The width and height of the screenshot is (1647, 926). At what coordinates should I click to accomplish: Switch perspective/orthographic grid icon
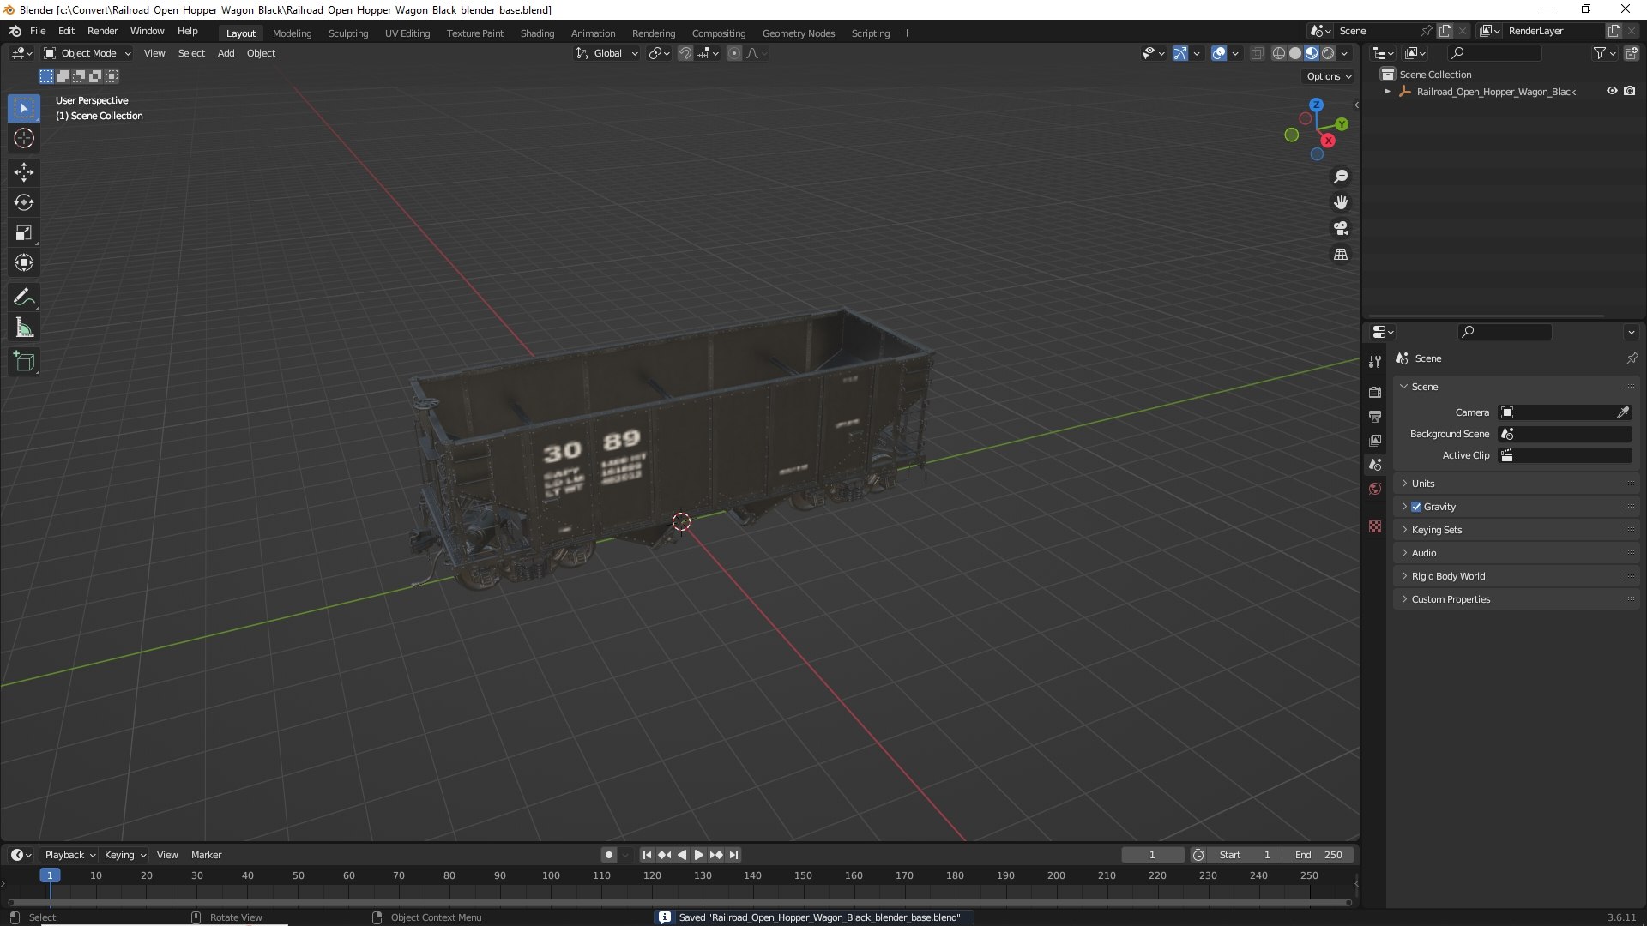coord(1341,254)
